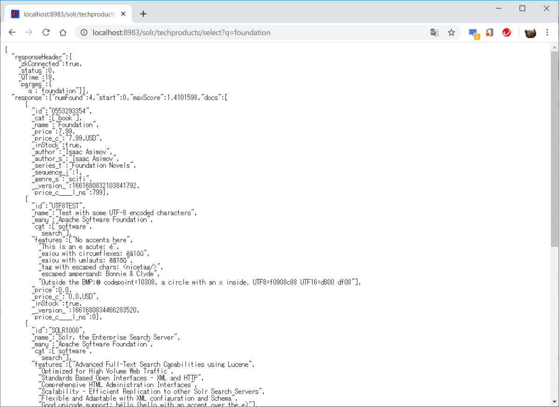Click the vertical scrollbar thumb

pos(554,149)
